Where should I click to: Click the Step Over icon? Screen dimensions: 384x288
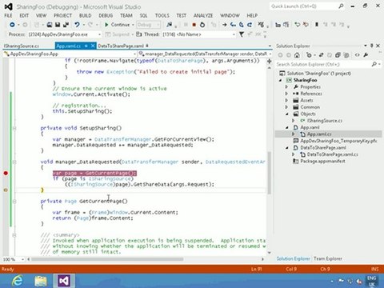(242, 25)
